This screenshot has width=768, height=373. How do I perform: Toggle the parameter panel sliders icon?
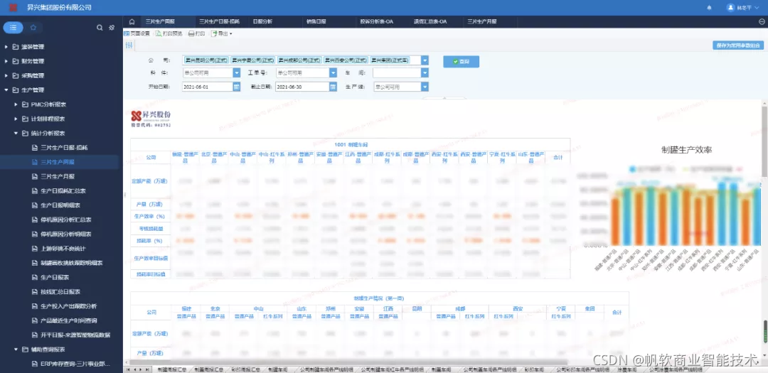(x=129, y=45)
